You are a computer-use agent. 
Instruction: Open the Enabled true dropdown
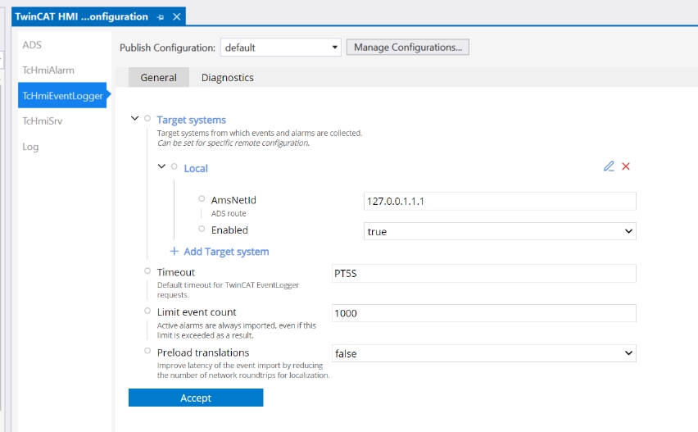(x=500, y=231)
